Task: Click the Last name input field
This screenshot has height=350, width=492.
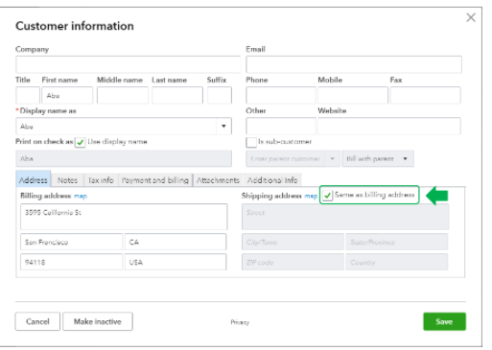Action: point(177,95)
